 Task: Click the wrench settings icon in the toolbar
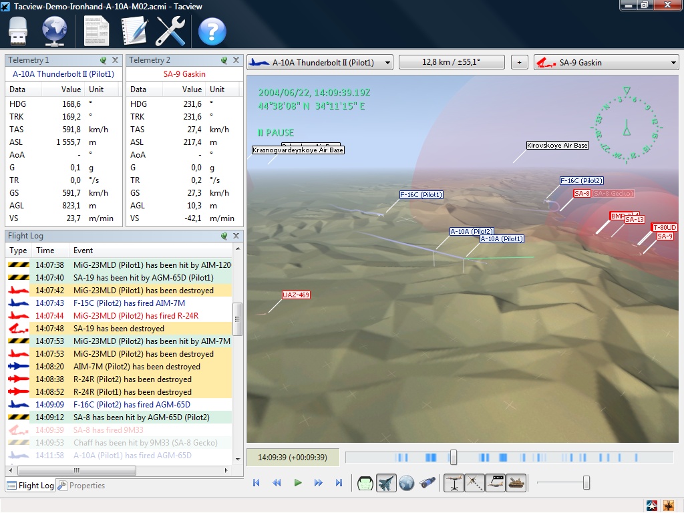pos(170,31)
